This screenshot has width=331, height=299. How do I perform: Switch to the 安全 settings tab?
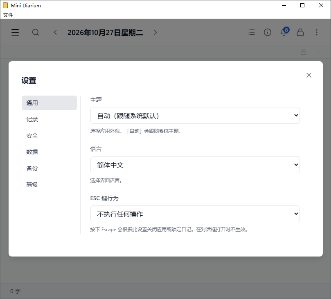[x=49, y=136]
